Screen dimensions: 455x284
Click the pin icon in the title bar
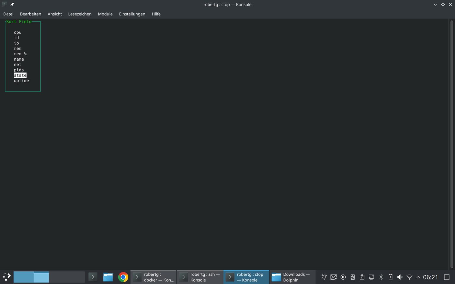[x=12, y=4]
